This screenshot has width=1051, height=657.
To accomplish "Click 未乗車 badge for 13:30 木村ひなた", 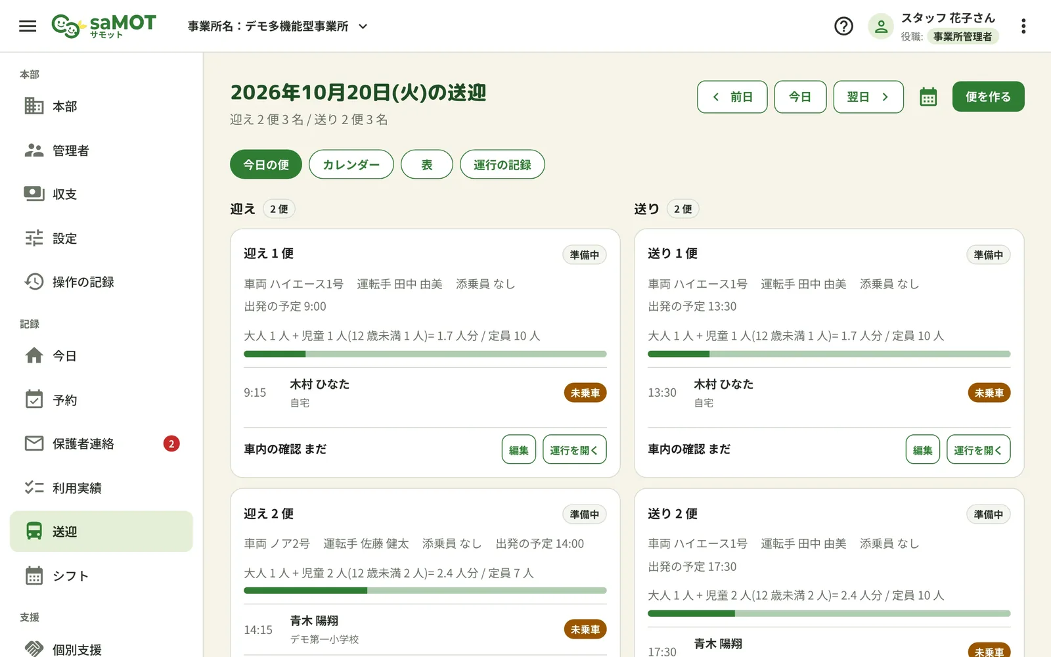I will [989, 393].
